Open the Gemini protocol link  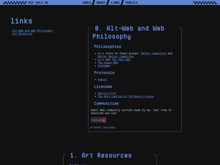coord(102,79)
